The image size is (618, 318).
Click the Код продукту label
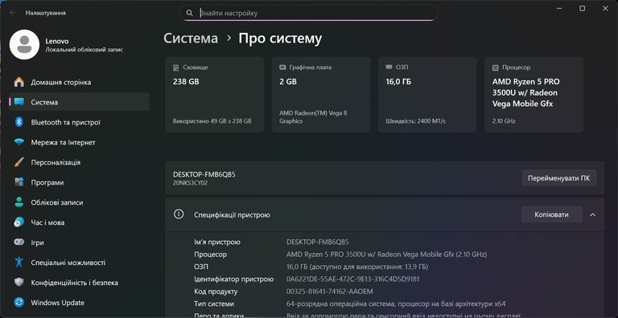(x=216, y=291)
